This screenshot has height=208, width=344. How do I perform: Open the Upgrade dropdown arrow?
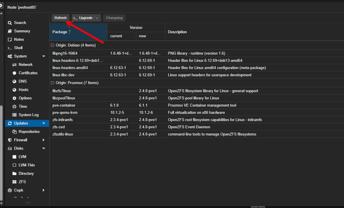[x=97, y=18]
